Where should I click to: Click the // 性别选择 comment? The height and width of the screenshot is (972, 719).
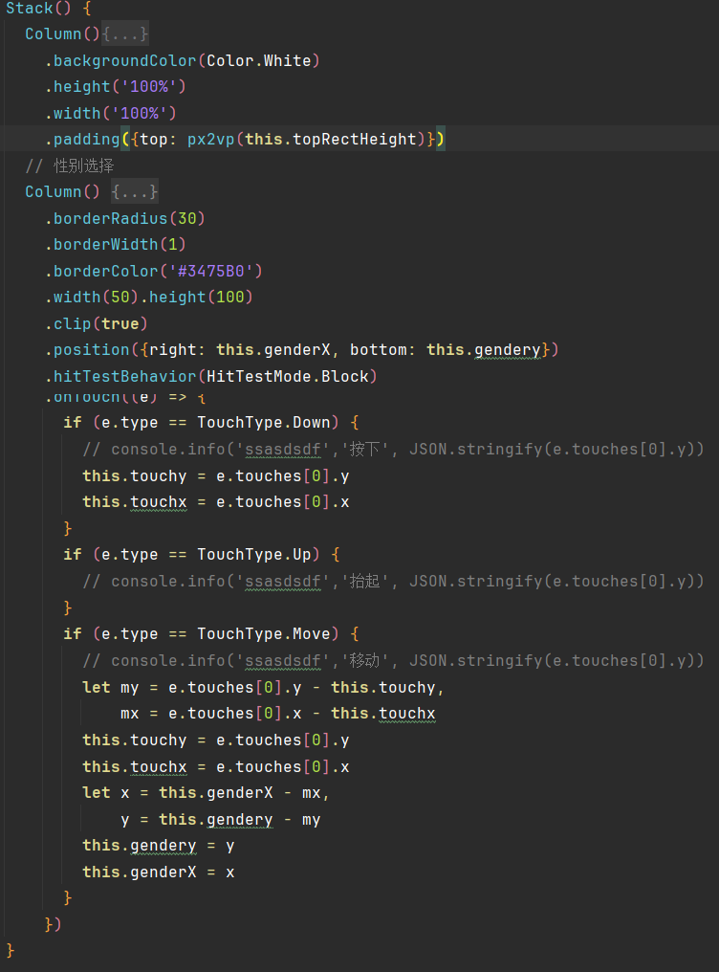point(70,166)
